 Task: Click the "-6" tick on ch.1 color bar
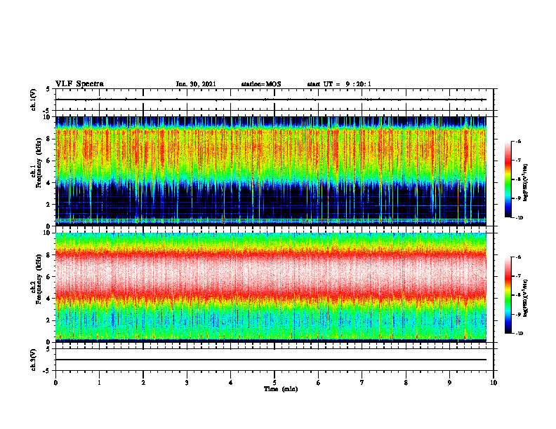click(518, 142)
